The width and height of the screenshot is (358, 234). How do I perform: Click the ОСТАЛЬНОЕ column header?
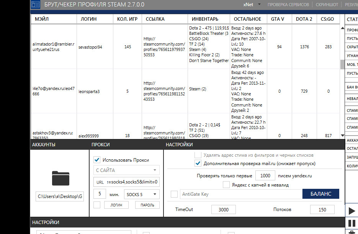(248, 19)
